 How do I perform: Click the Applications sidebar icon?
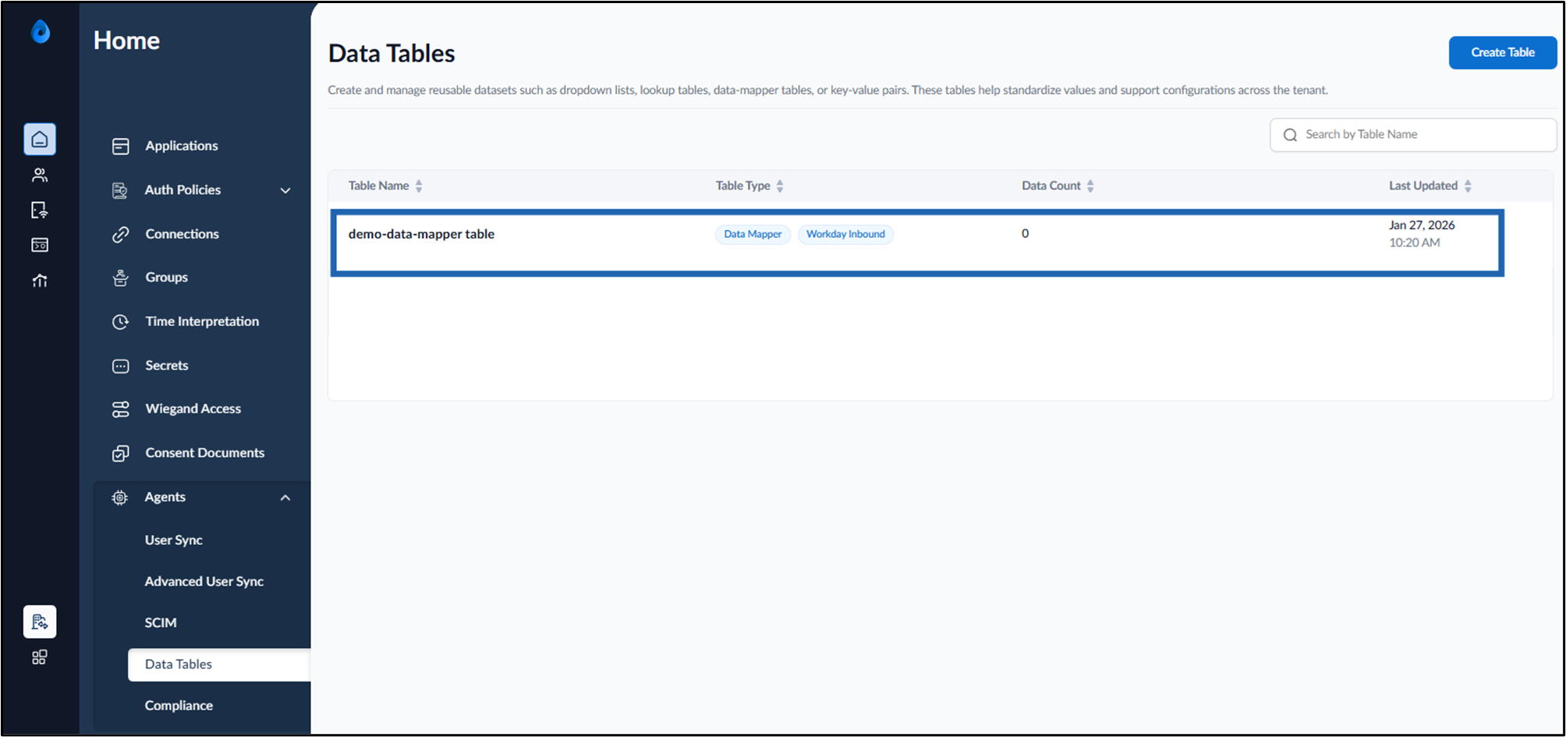(120, 146)
